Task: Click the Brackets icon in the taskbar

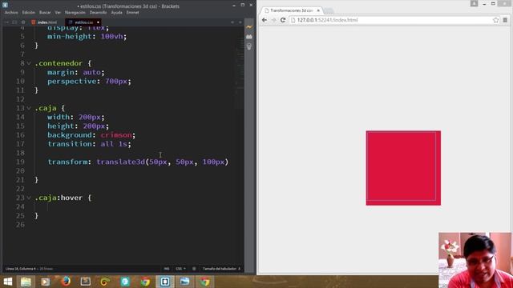Action: pyautogui.click(x=165, y=282)
